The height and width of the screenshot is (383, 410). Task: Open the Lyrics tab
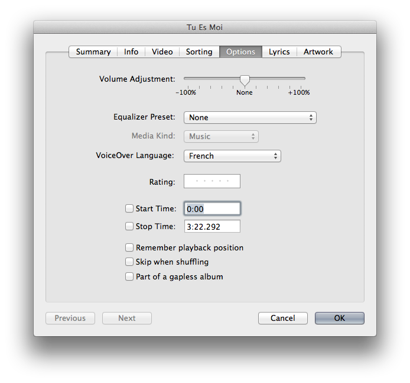pos(279,52)
